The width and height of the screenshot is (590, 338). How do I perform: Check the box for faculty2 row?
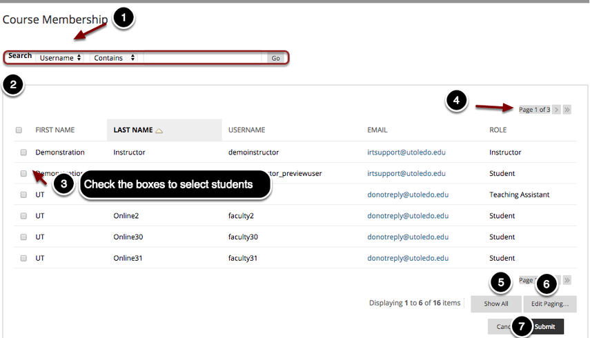click(23, 216)
